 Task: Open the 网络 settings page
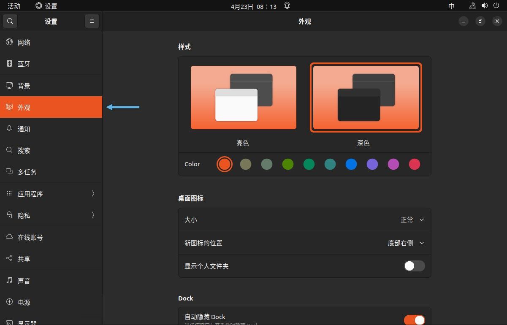(51, 42)
